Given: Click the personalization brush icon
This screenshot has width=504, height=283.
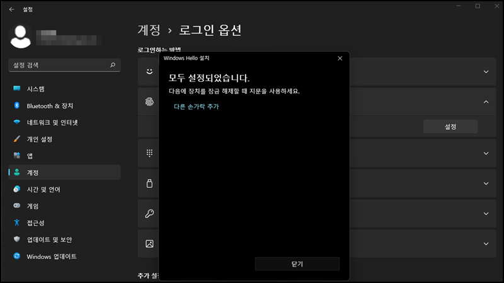Looking at the screenshot, I should click(x=17, y=139).
